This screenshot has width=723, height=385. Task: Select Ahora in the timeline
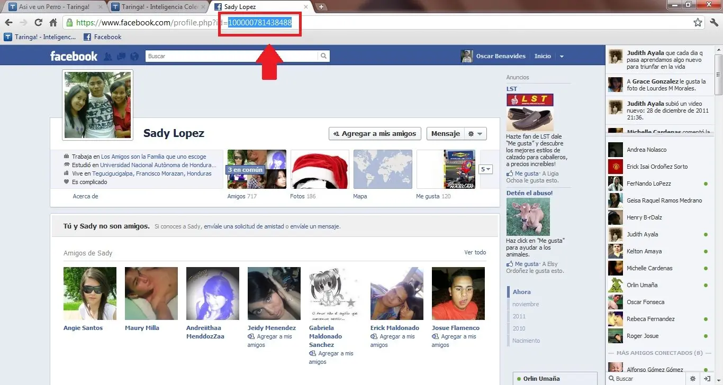[522, 292]
